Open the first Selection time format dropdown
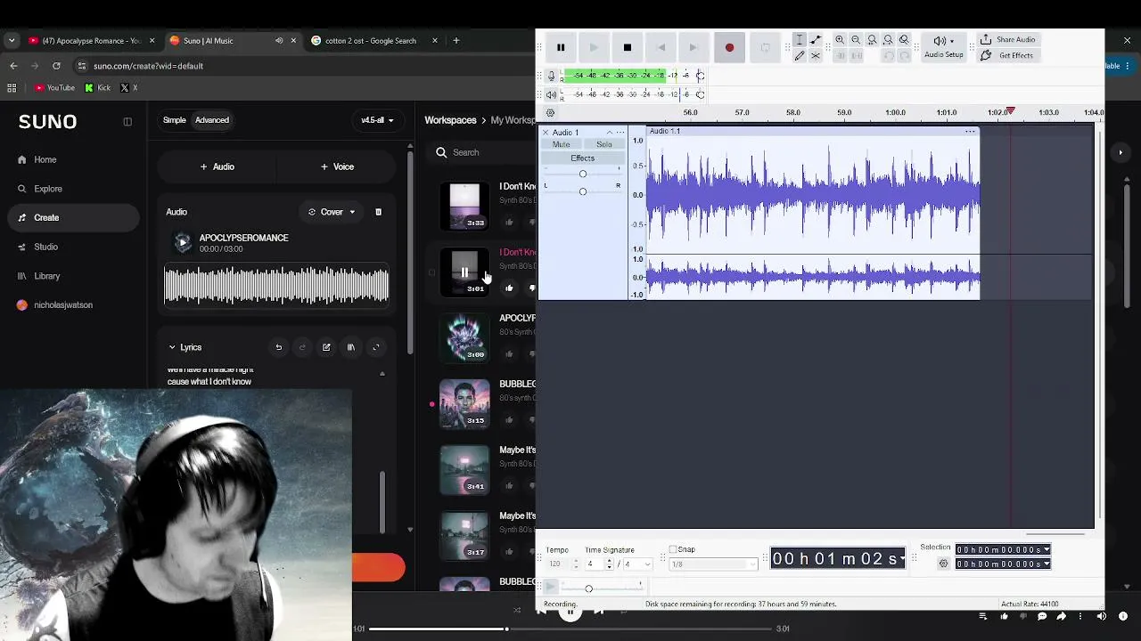The image size is (1141, 641). pos(1047,550)
